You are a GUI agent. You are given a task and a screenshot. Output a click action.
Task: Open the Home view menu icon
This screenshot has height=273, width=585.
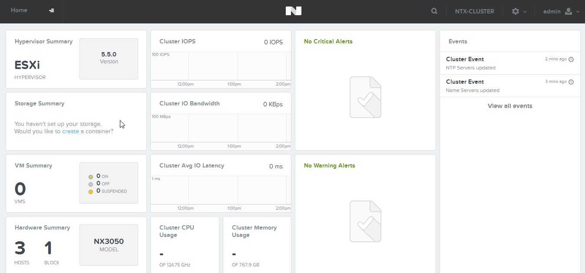pyautogui.click(x=52, y=10)
